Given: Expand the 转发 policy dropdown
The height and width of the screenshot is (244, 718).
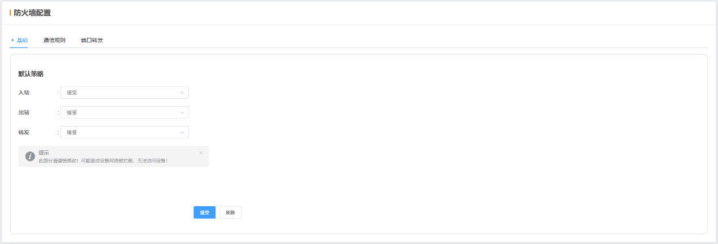Looking at the screenshot, I should (x=124, y=132).
